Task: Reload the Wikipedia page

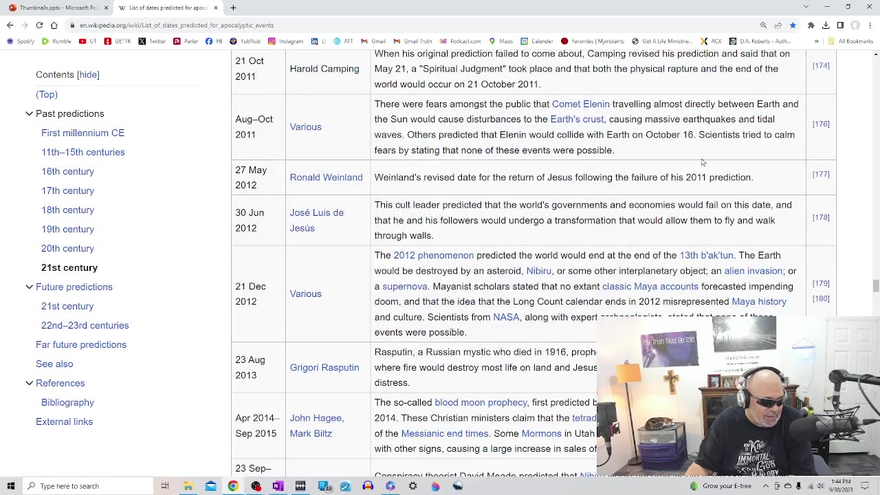Action: pyautogui.click(x=39, y=25)
